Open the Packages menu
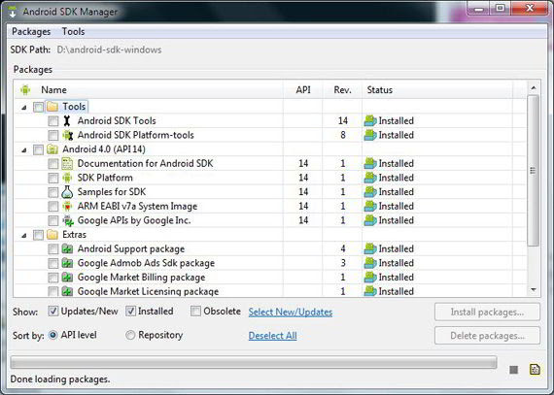The height and width of the screenshot is (395, 554). [31, 32]
